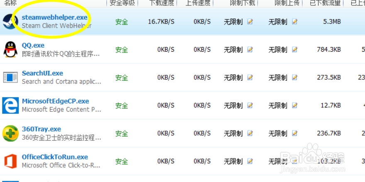Click 安全 level for MicrosoftEdgeCP.exe
Screen dimensions: 365x182
122,105
